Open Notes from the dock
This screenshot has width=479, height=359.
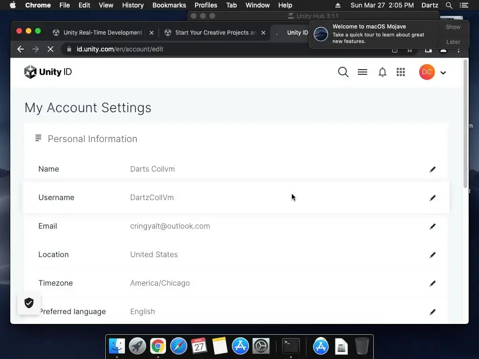point(220,346)
